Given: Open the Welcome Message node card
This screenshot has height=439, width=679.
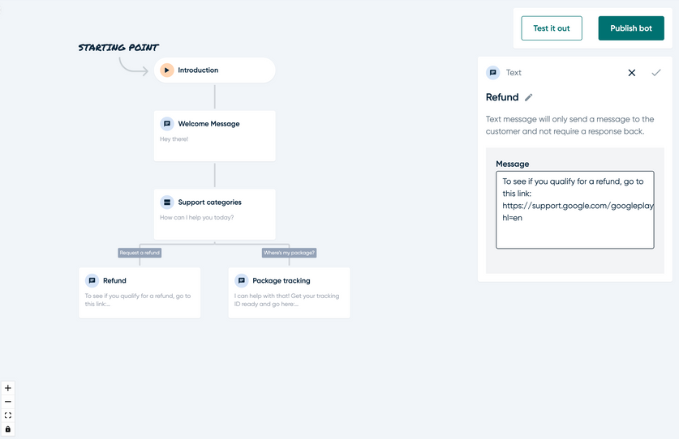Looking at the screenshot, I should click(x=215, y=136).
